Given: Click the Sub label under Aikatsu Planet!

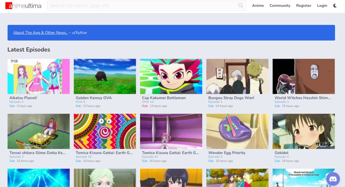Looking at the screenshot, I should [x=12, y=106].
